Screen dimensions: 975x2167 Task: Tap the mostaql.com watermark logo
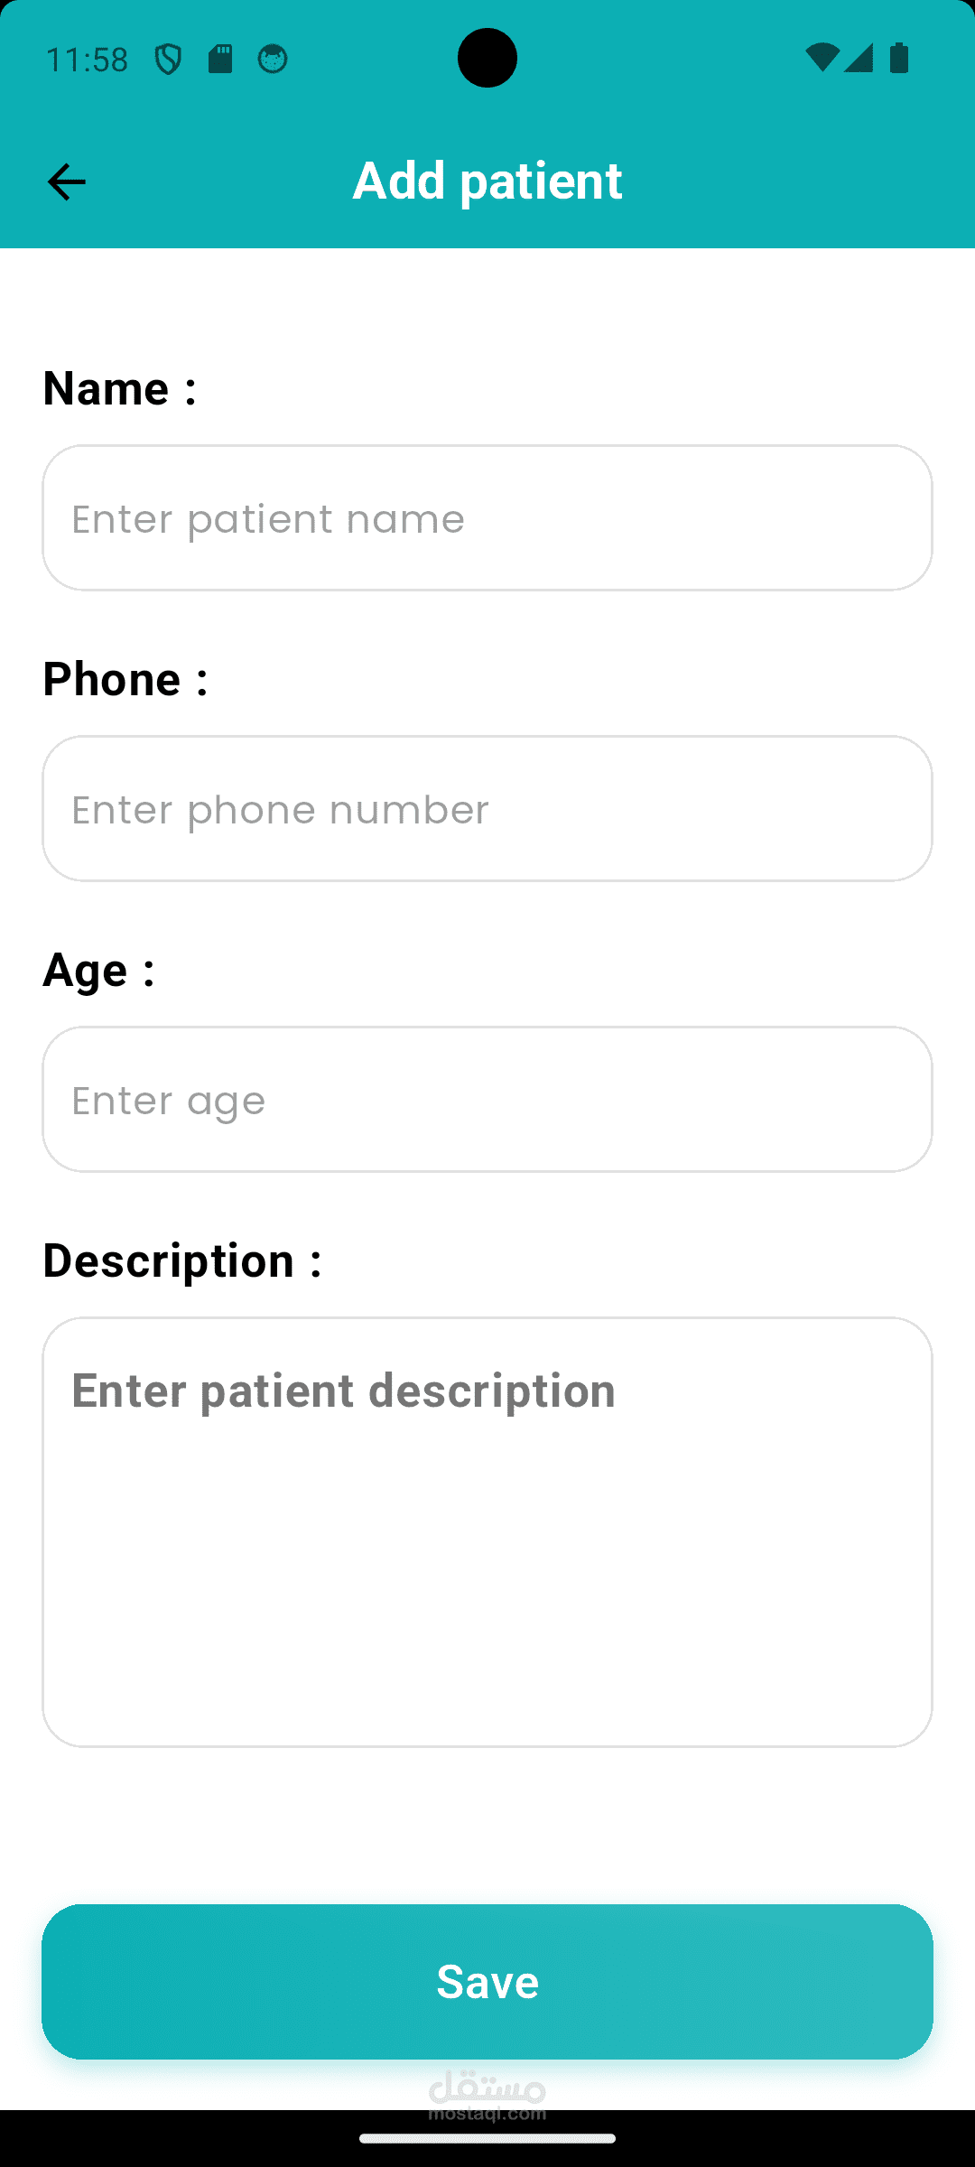click(487, 2094)
